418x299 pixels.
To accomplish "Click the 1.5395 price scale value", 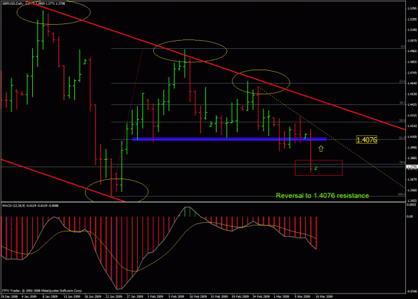I will [x=412, y=9].
